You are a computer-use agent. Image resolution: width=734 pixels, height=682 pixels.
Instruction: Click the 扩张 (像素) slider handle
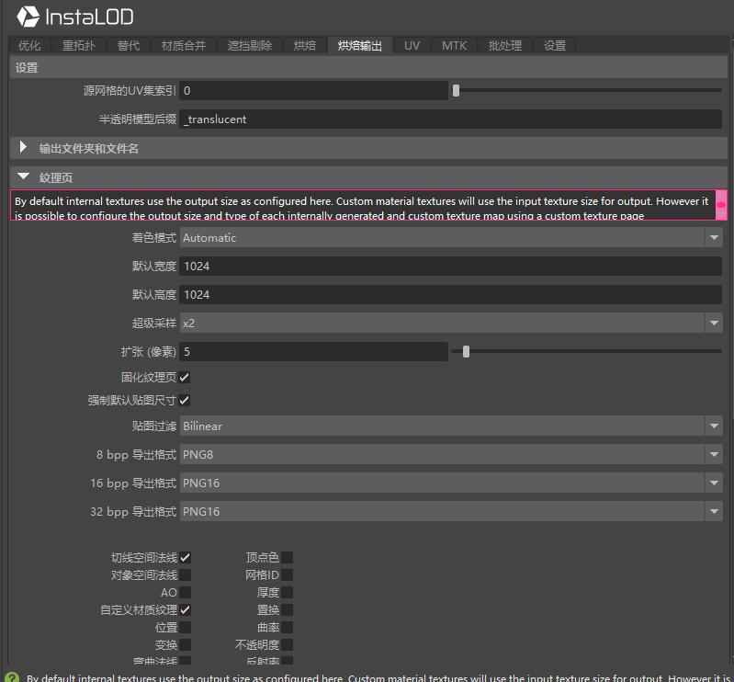point(467,351)
